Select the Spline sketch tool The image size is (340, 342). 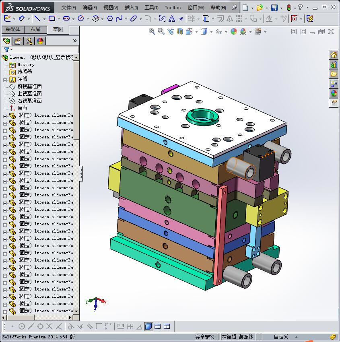point(120,19)
